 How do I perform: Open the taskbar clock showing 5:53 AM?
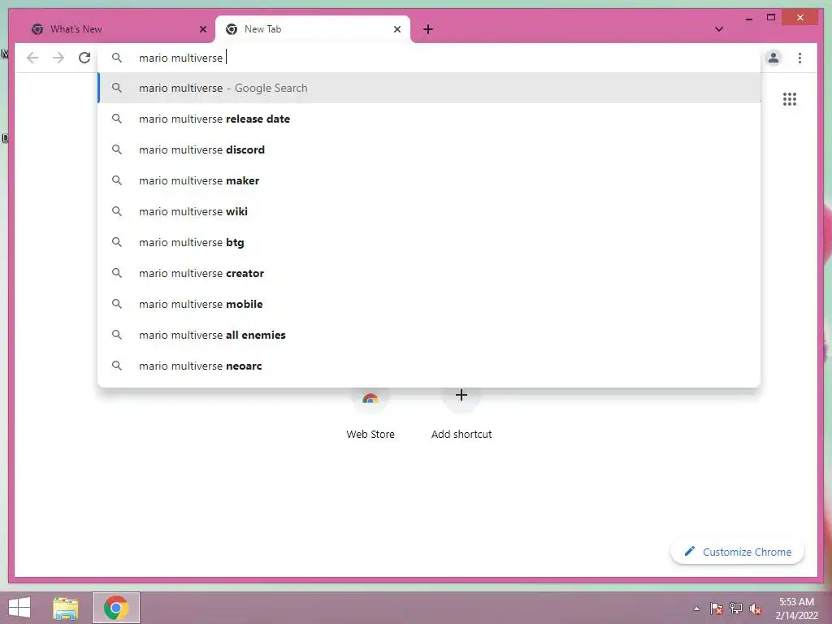[796, 608]
